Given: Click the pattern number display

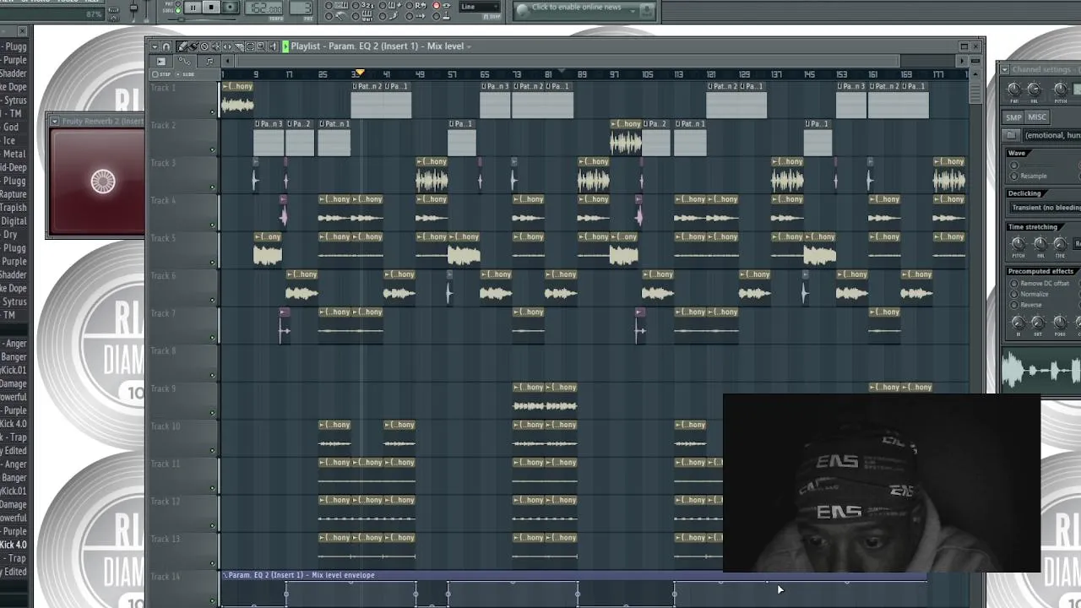Looking at the screenshot, I should [x=301, y=8].
